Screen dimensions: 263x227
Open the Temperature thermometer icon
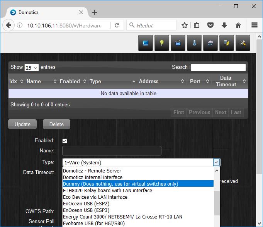(194, 43)
